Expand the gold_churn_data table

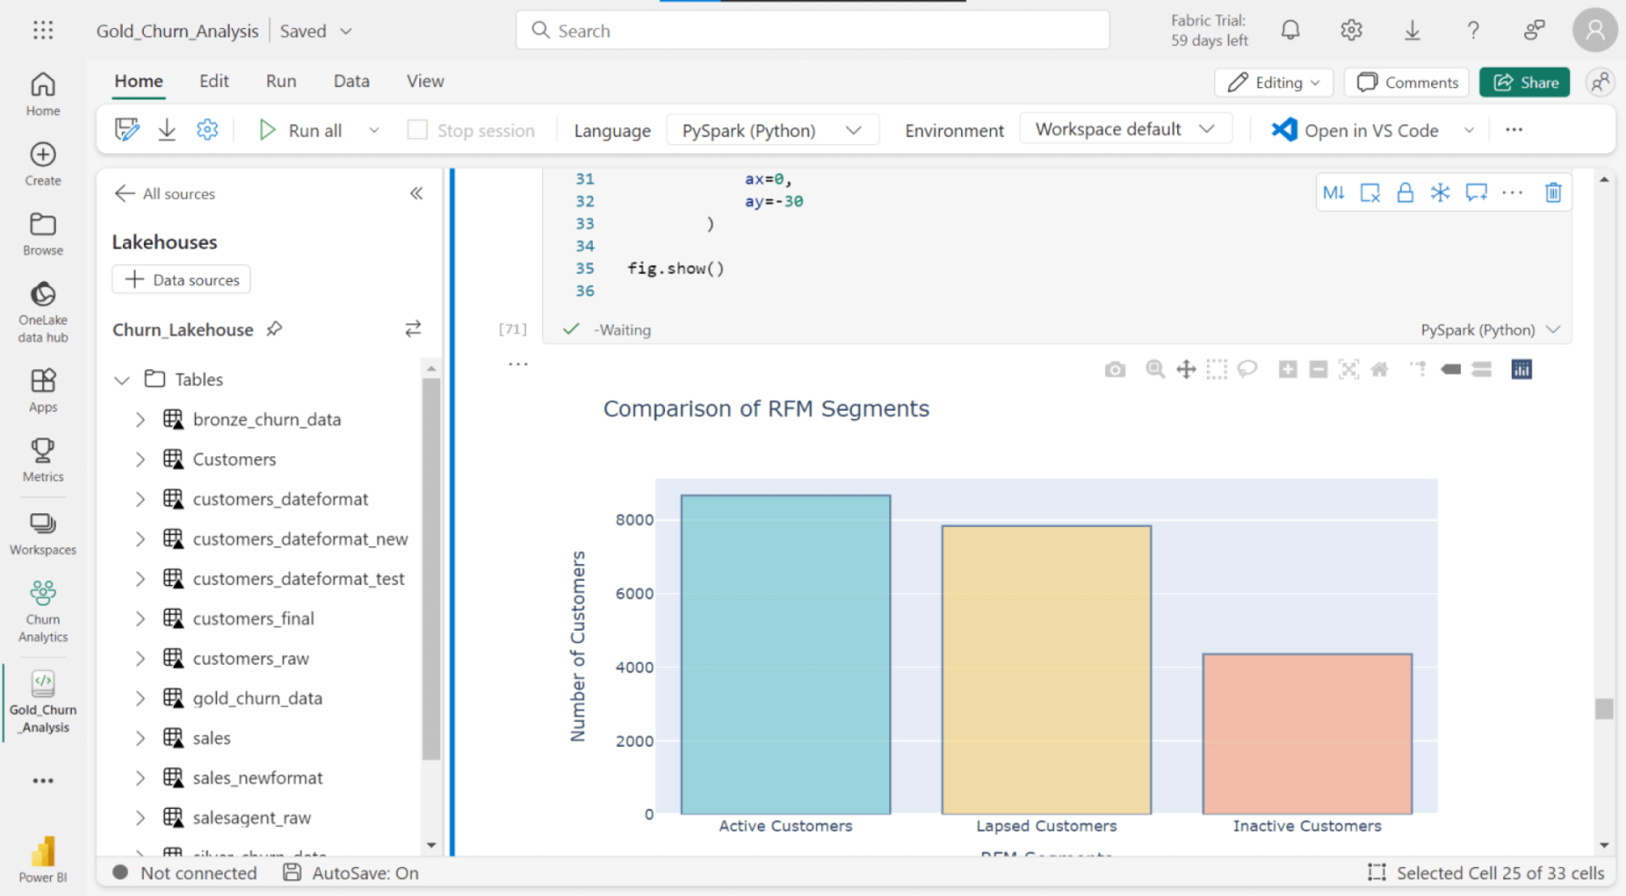141,699
